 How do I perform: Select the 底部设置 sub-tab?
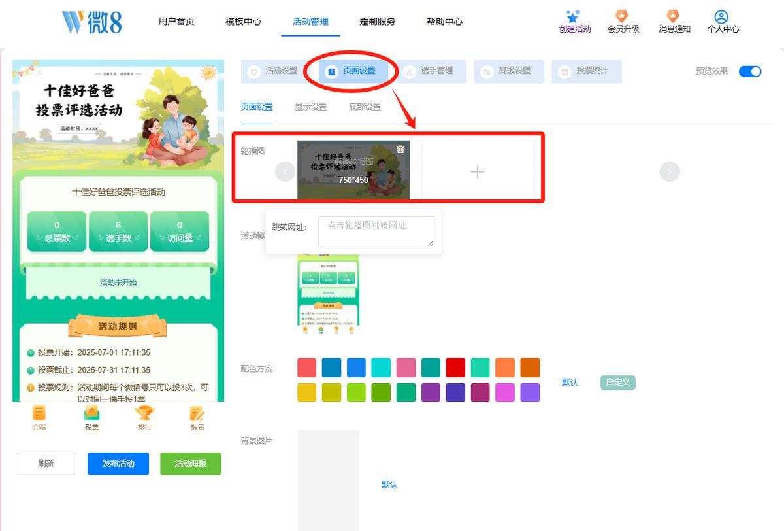[x=365, y=107]
